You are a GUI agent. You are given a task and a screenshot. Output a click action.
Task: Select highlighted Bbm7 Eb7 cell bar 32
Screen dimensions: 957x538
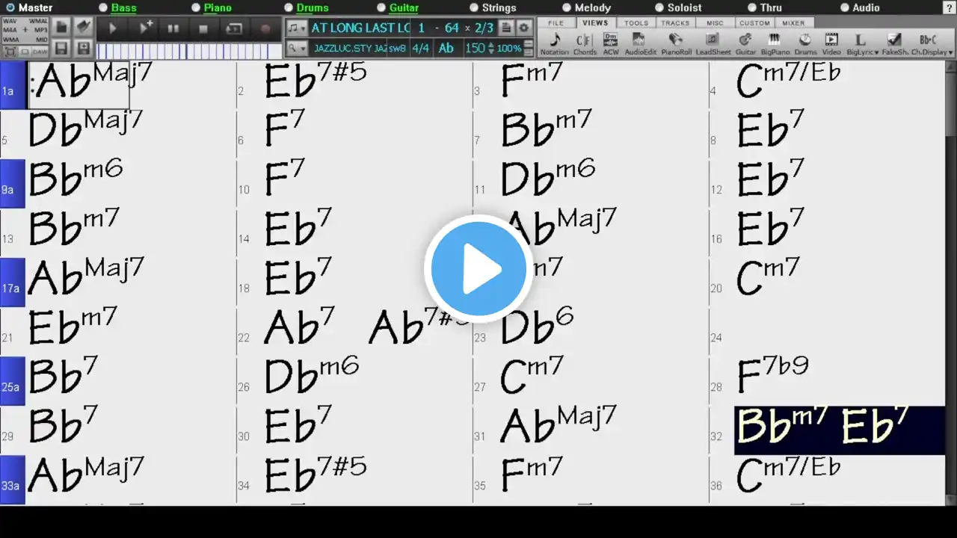click(x=839, y=430)
